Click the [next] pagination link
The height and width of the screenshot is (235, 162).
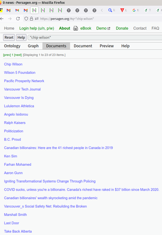18,55
